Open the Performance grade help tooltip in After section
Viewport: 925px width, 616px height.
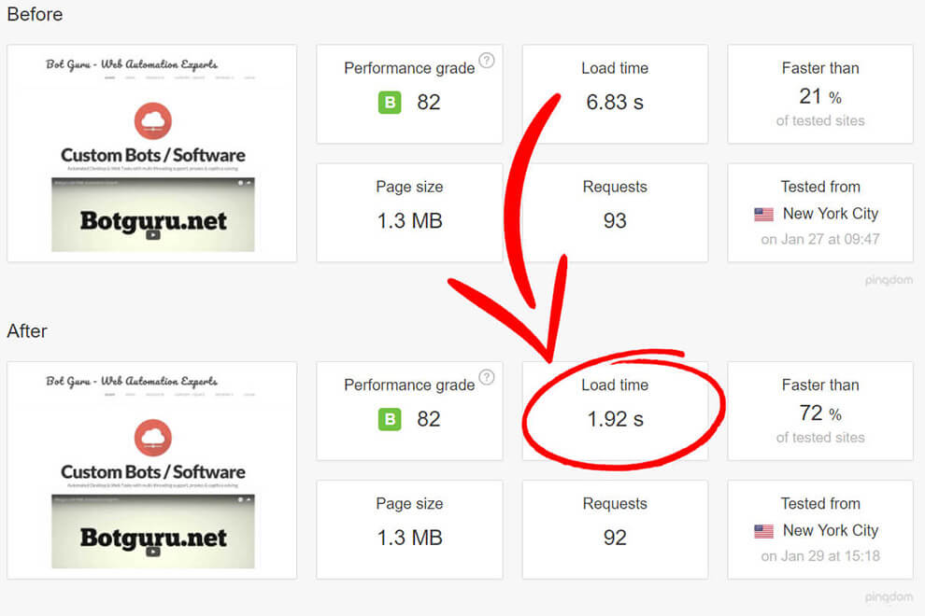pos(487,377)
